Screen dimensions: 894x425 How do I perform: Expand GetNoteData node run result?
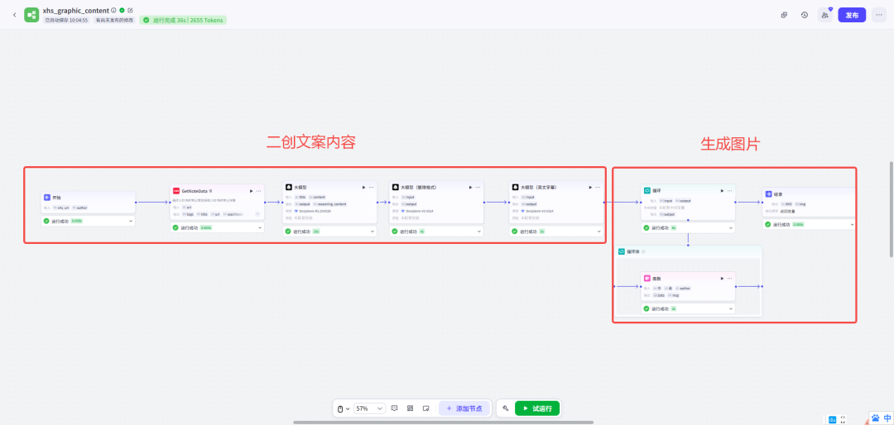260,228
